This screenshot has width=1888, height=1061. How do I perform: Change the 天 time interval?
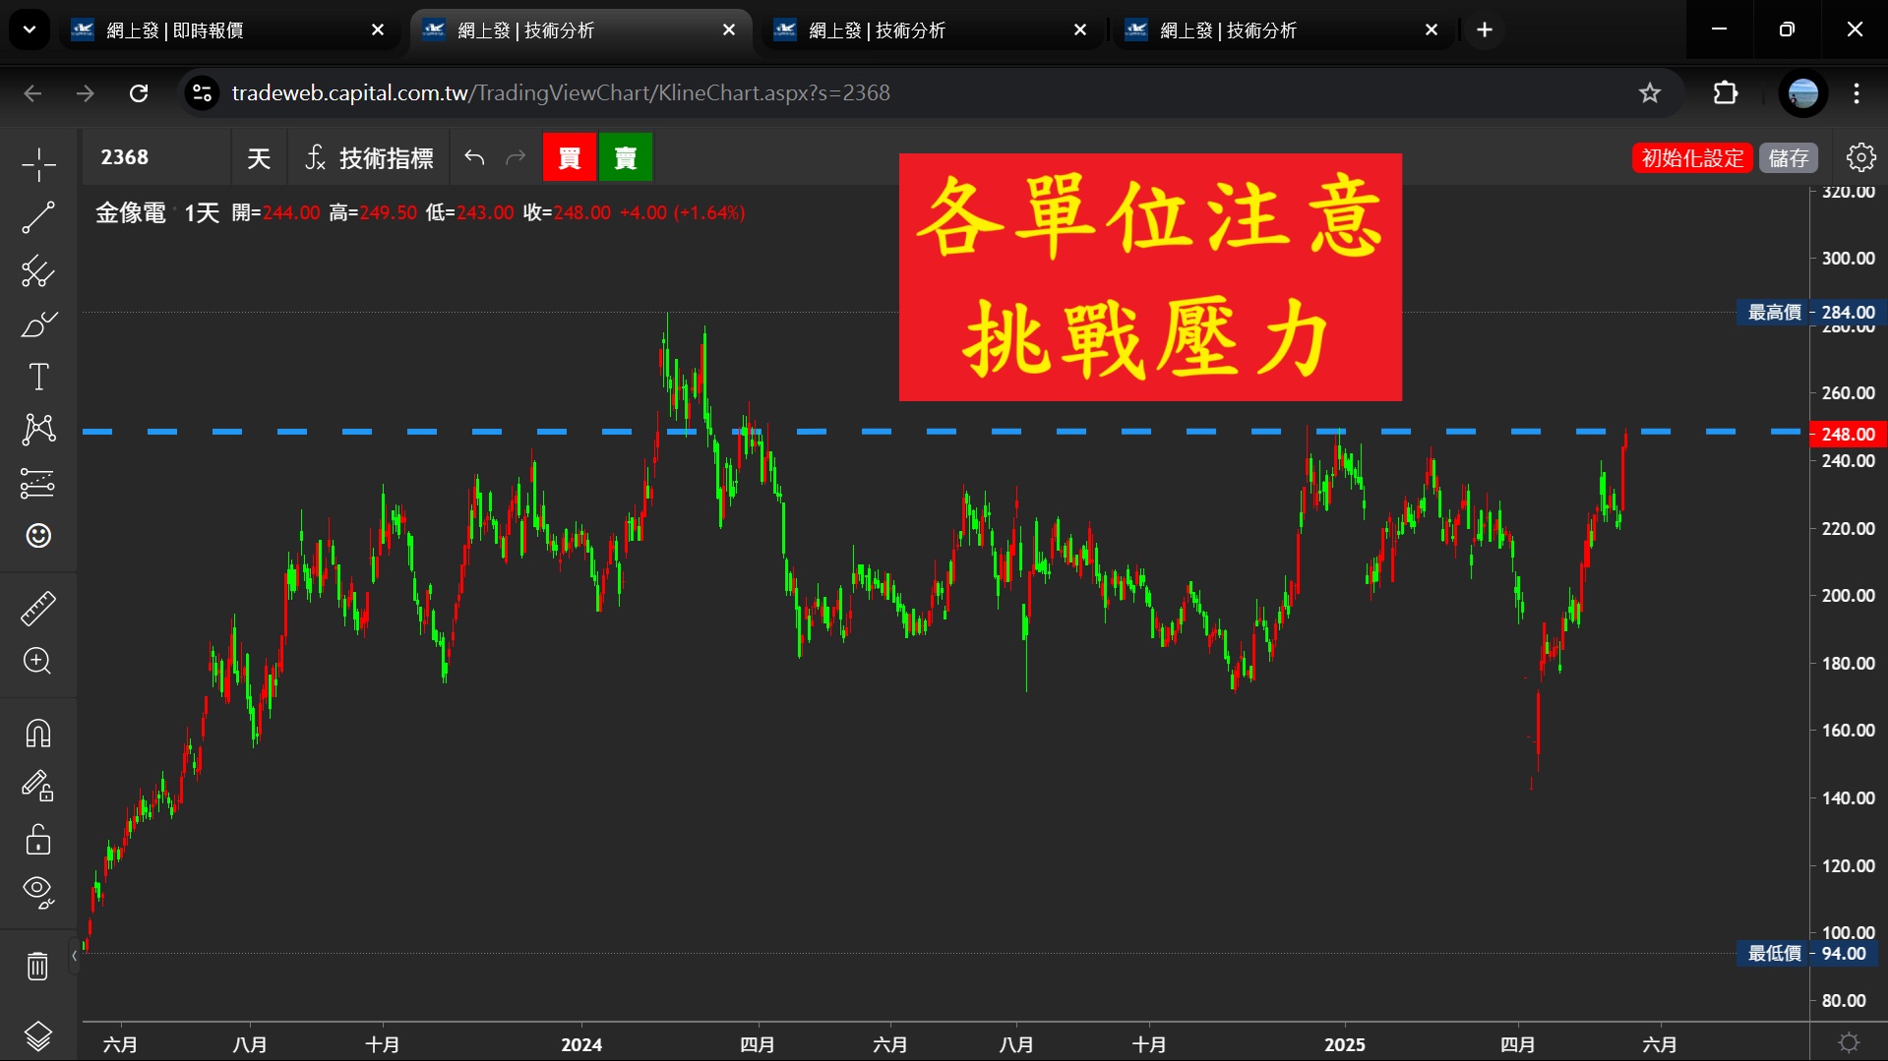(259, 157)
